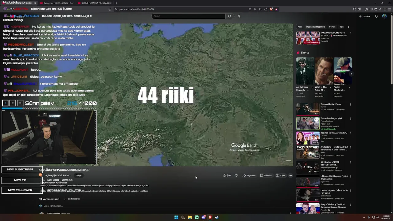This screenshot has height=221, width=393.
Task: Focus the YouTube Otsige search box
Action: (189, 16)
